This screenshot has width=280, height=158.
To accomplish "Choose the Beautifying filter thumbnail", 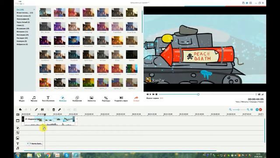I will [74, 26].
